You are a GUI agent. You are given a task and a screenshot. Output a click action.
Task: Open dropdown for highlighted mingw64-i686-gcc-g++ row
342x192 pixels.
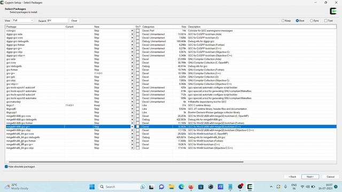click(132, 127)
